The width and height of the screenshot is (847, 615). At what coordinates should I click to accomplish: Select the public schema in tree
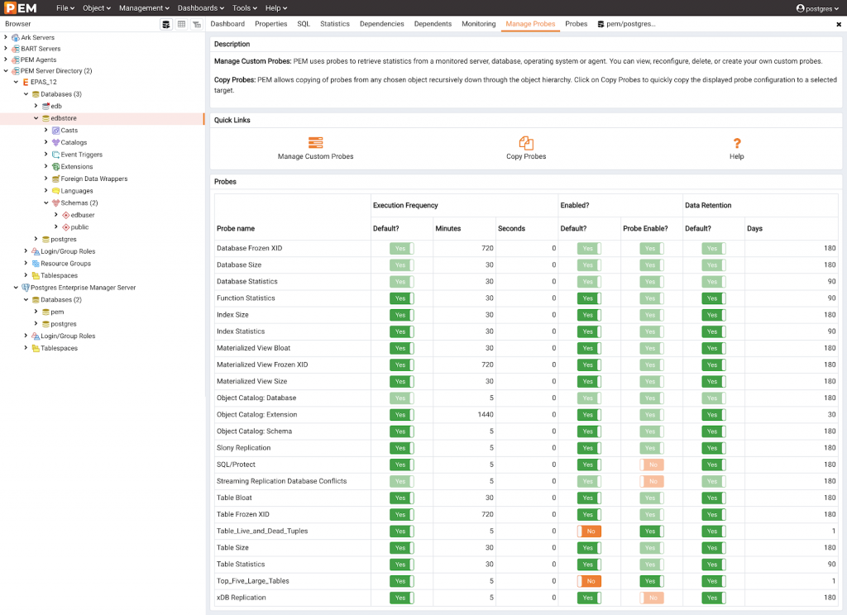pyautogui.click(x=79, y=226)
